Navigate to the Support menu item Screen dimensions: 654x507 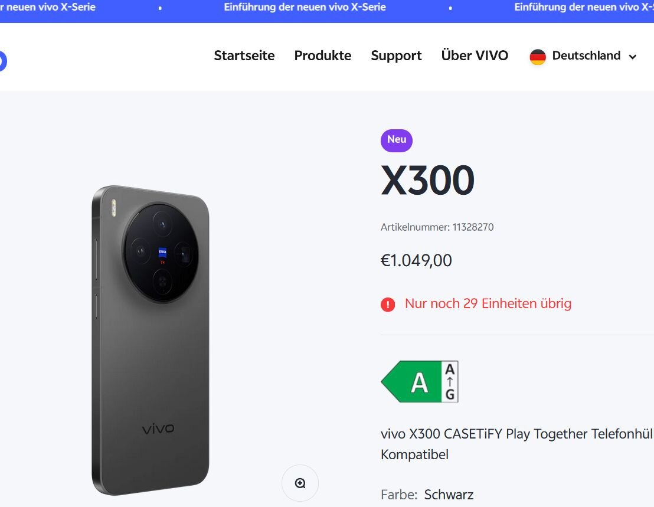coord(396,55)
